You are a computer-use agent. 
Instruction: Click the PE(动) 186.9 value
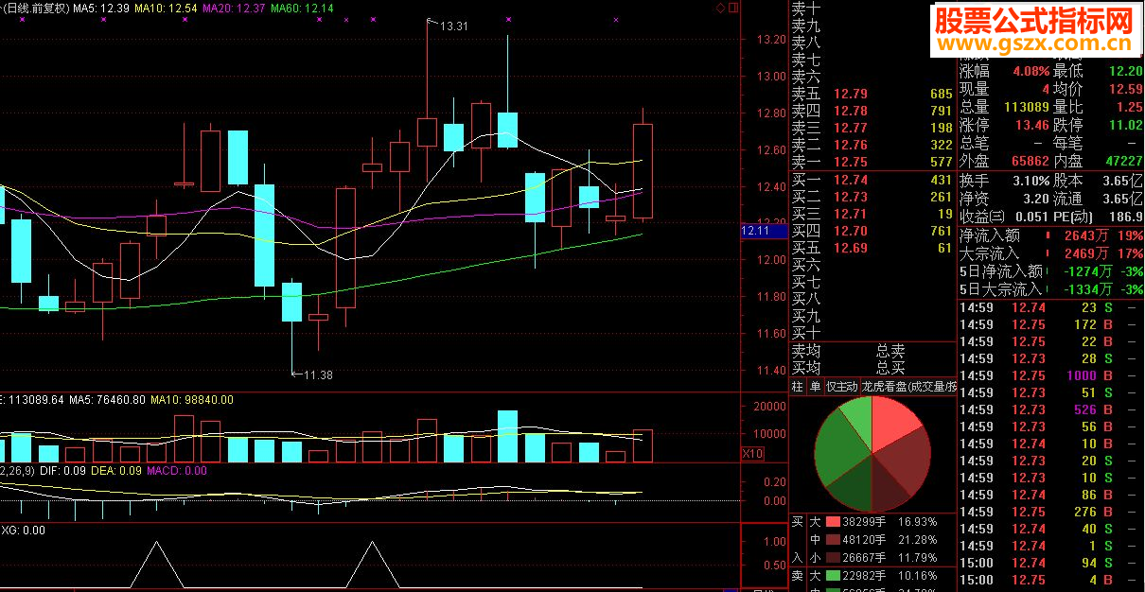(x=1126, y=217)
